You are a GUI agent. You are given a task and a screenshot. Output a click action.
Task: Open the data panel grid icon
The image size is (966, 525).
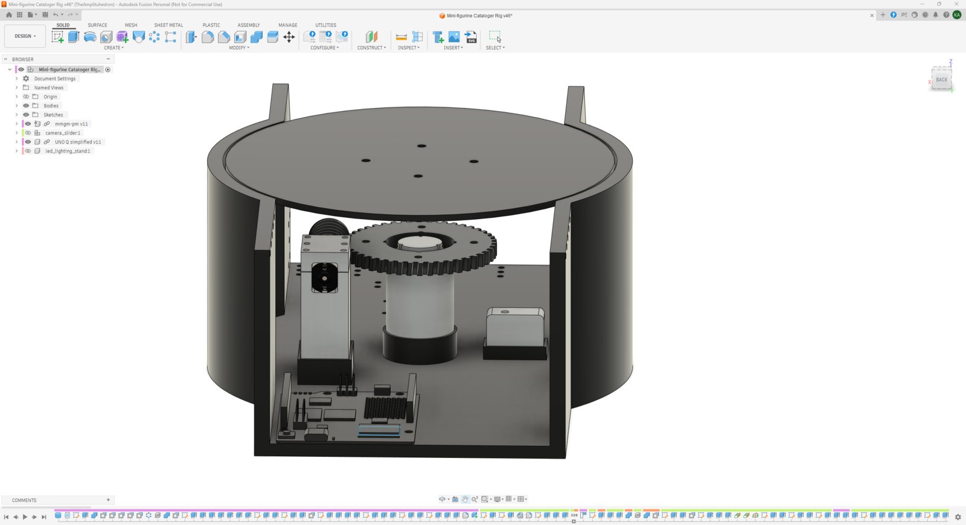coord(19,14)
